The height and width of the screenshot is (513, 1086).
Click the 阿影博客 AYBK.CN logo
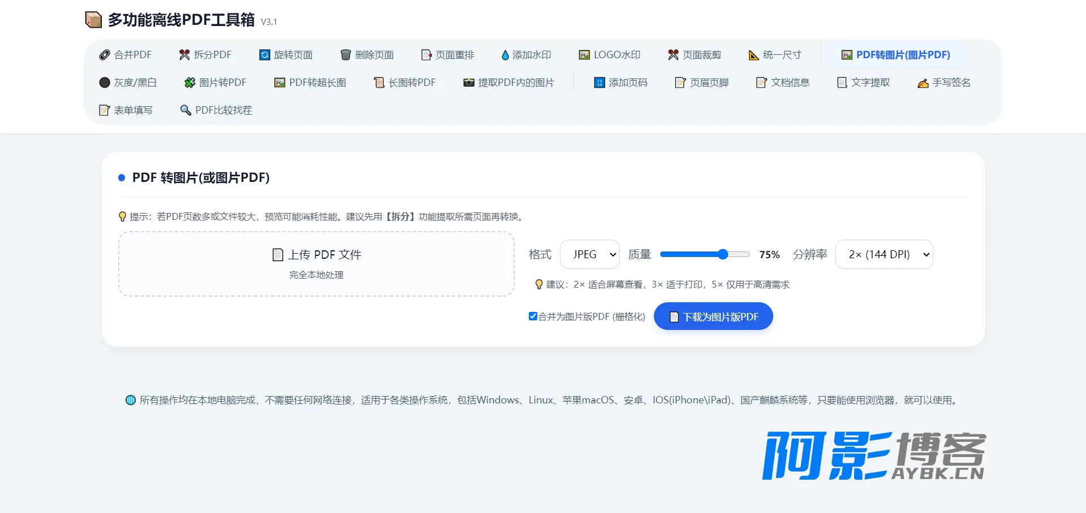coord(874,455)
